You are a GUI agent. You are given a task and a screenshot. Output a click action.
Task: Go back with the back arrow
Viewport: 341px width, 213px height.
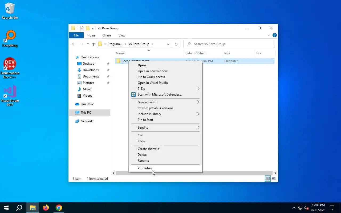[74, 44]
